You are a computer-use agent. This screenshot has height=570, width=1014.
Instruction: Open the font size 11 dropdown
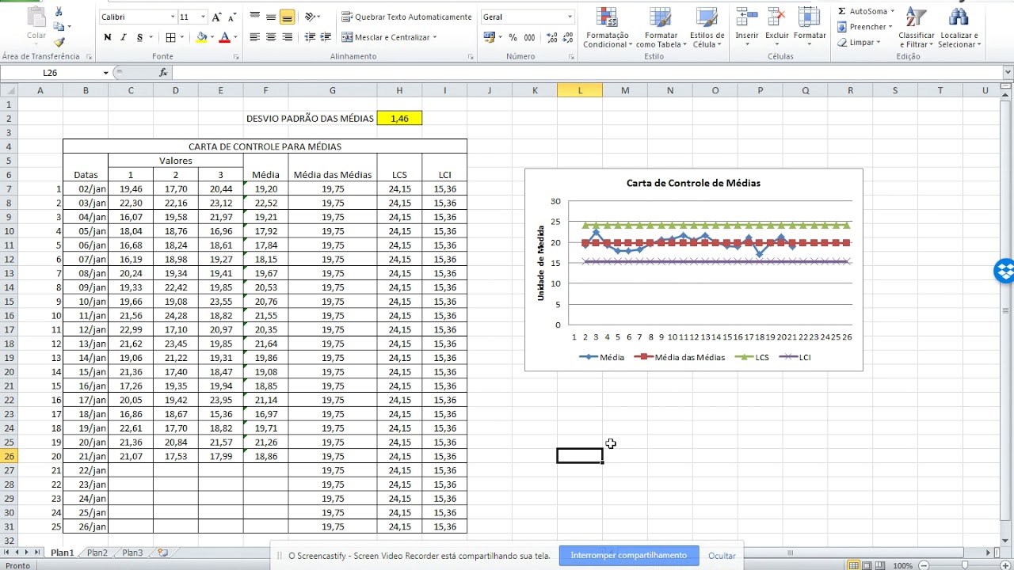204,17
